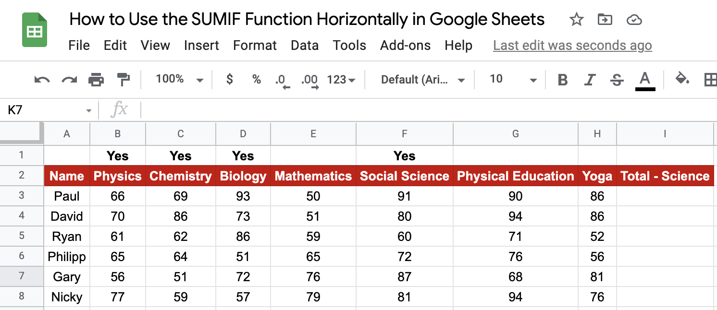Click the Move to folder icon
Screen dimensions: 717x310
click(x=605, y=20)
